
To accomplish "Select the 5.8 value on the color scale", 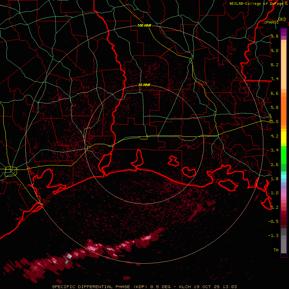I will point(275,107).
